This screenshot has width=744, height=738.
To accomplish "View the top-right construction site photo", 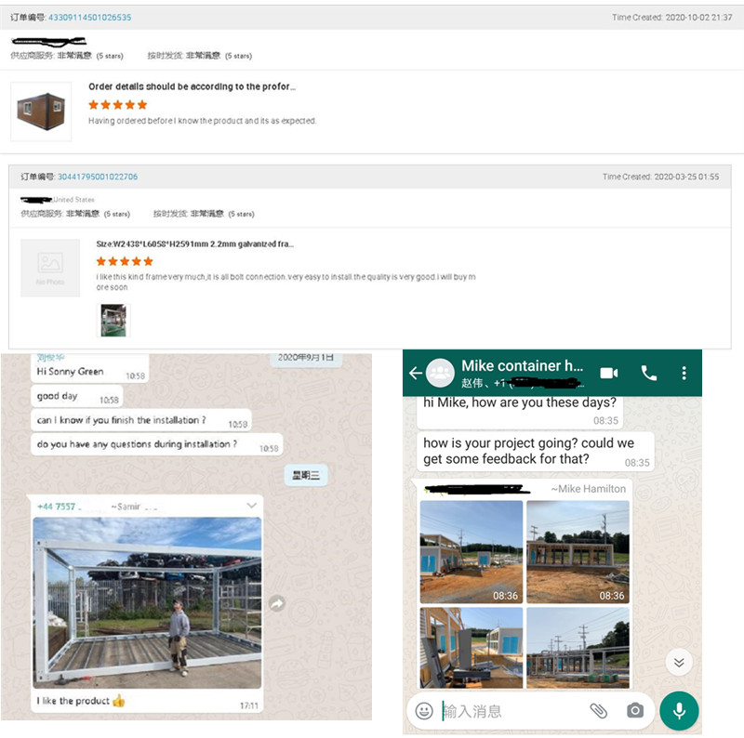I will 578,552.
